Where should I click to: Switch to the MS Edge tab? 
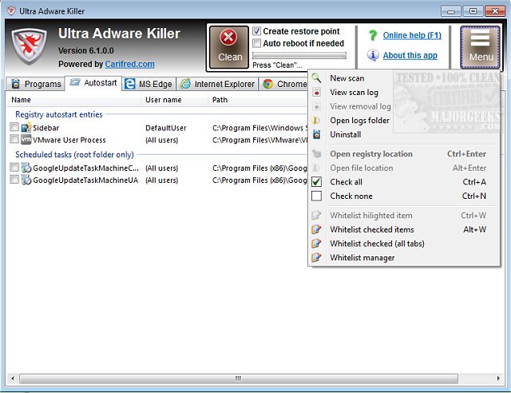(149, 84)
